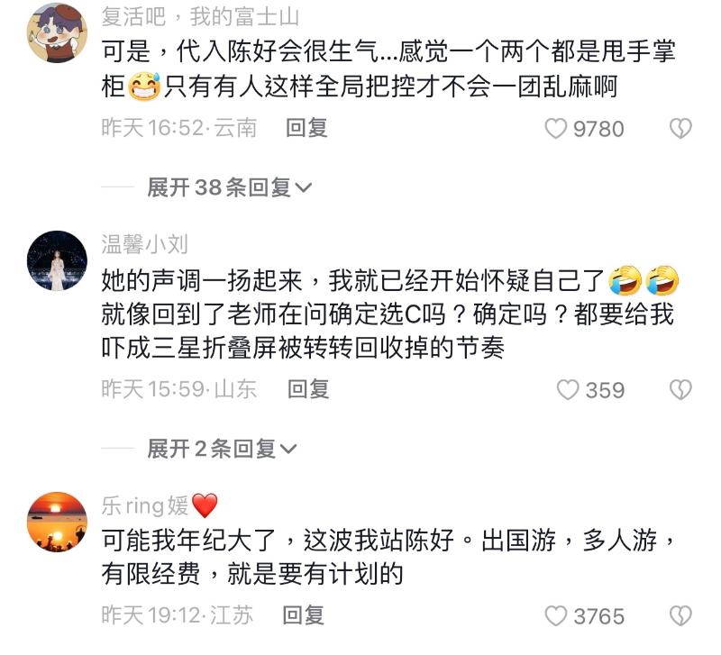
Task: Expand the 2 replies thread
Action: 222,449
